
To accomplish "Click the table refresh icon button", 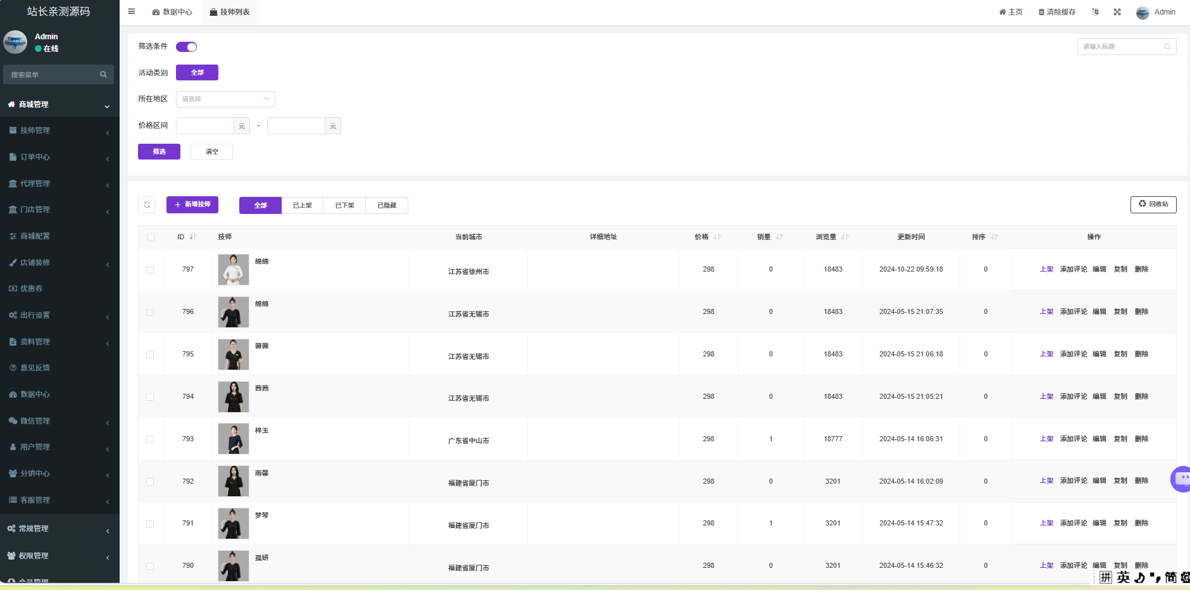I will pos(147,204).
